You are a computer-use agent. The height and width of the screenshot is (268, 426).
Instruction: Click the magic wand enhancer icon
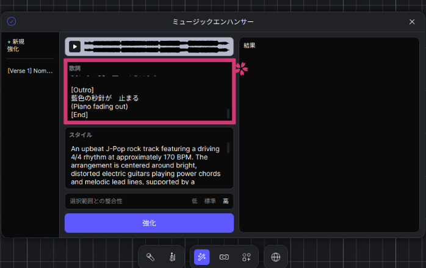202,257
